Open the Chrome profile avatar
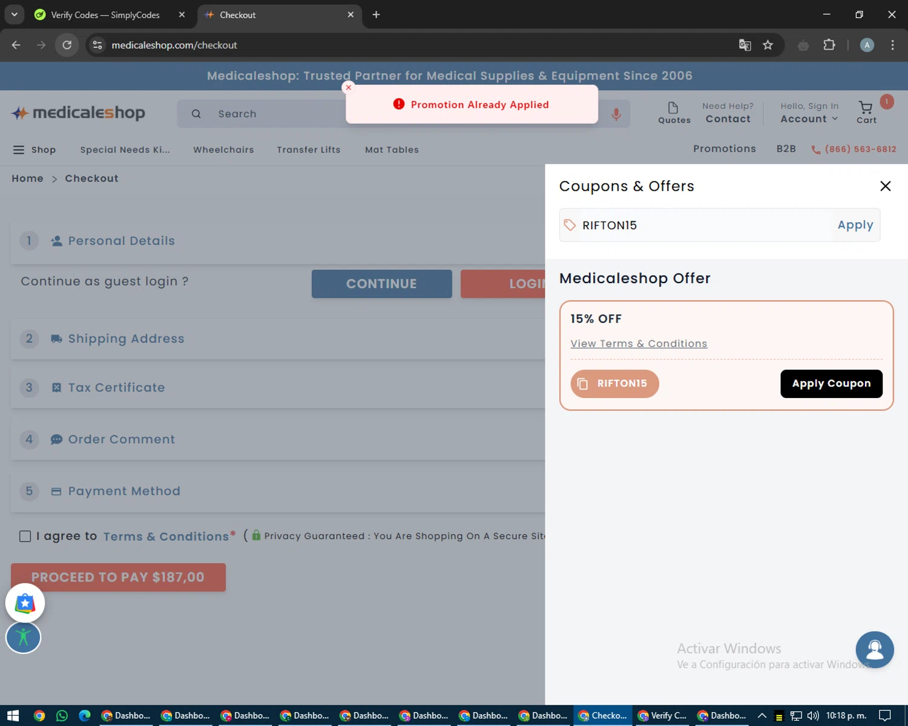Screen dimensions: 908x726 (867, 45)
